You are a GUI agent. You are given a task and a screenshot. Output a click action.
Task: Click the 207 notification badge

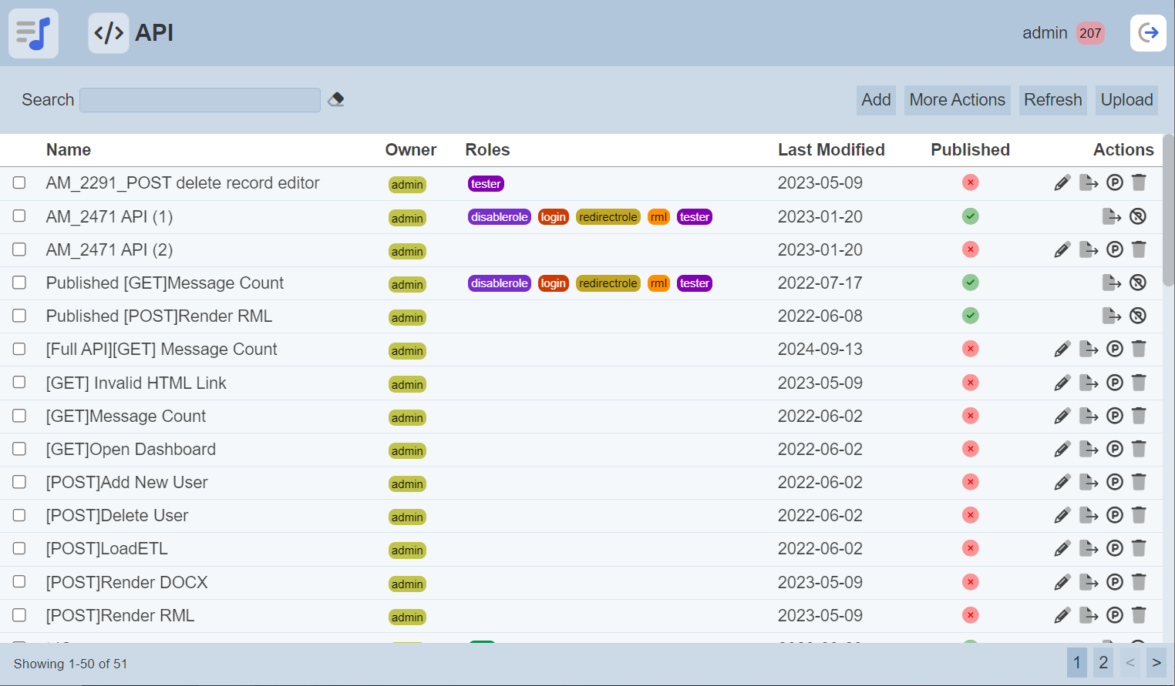coord(1089,33)
